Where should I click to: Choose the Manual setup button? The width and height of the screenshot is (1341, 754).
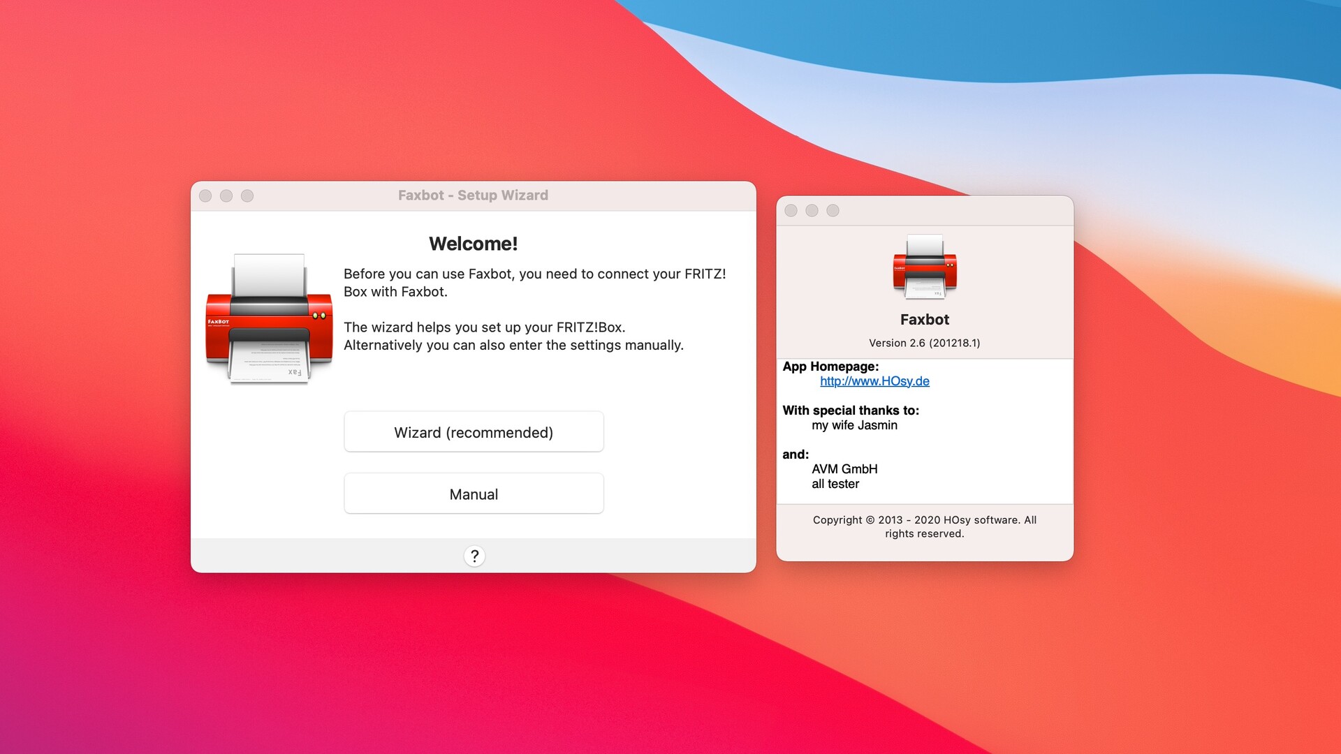474,494
